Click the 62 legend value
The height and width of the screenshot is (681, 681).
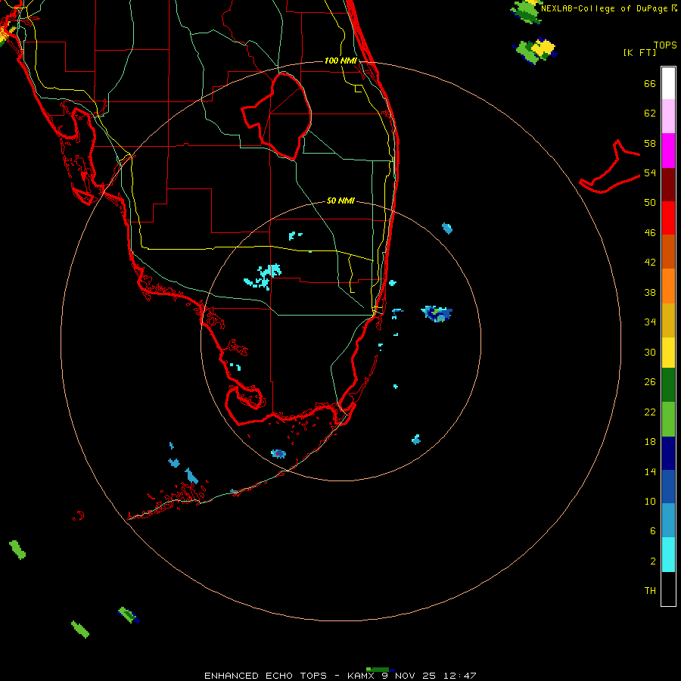click(x=650, y=113)
